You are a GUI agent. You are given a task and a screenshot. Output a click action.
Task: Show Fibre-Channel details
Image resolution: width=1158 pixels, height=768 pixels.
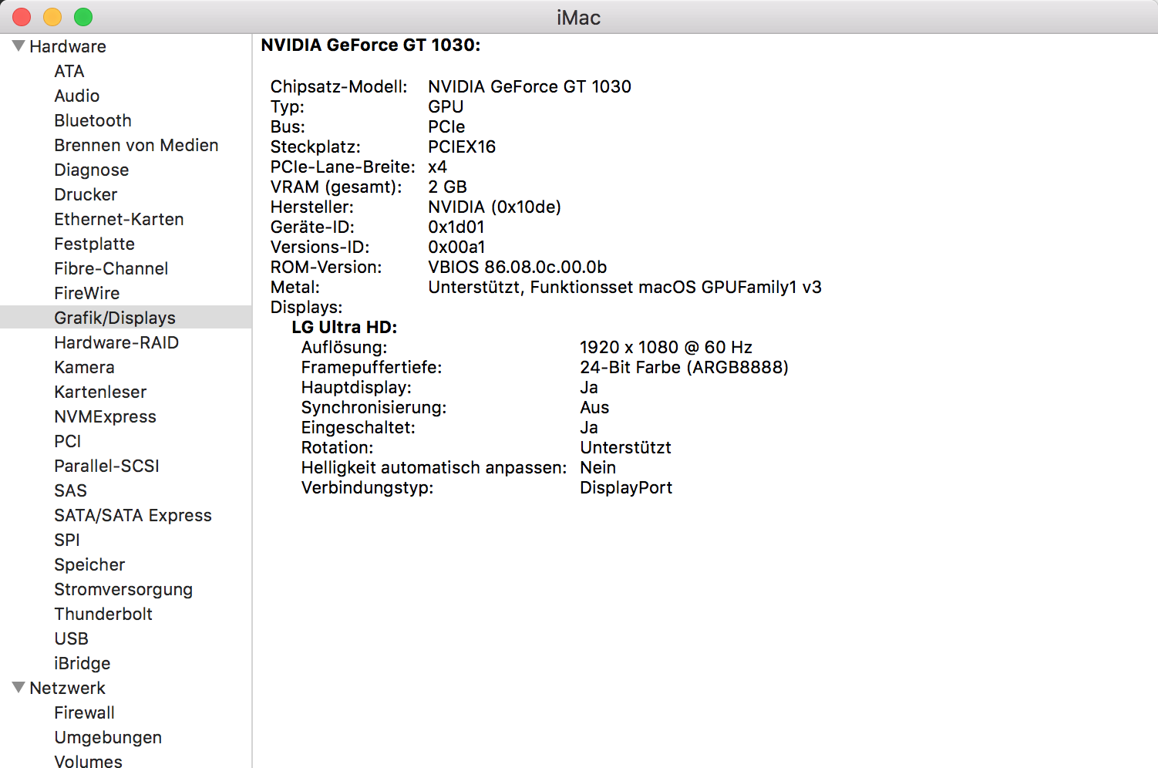tap(111, 268)
